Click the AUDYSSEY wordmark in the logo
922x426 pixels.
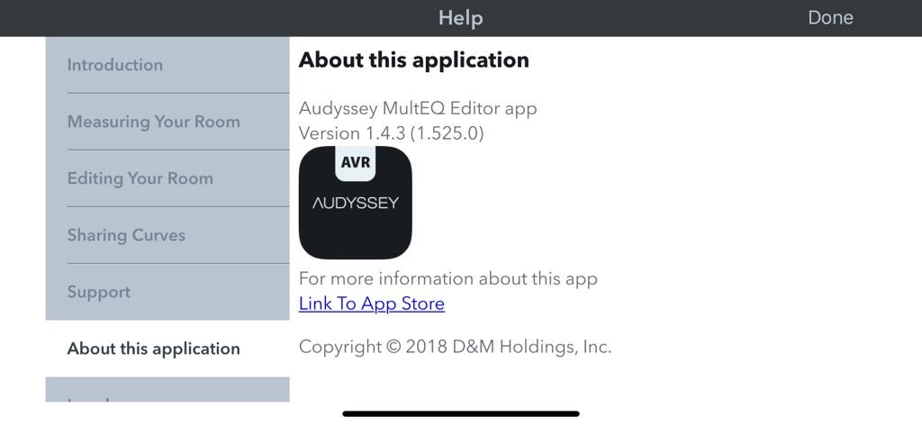coord(355,203)
